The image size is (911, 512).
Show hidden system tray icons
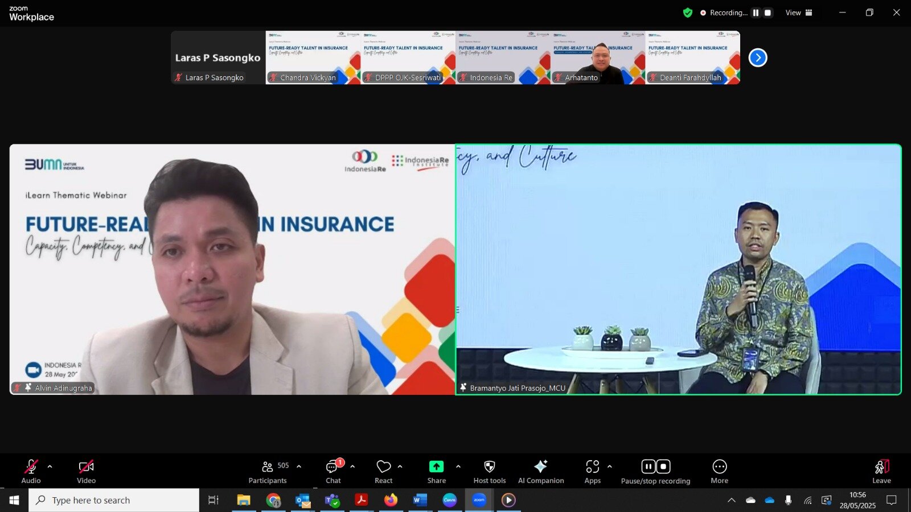point(732,500)
